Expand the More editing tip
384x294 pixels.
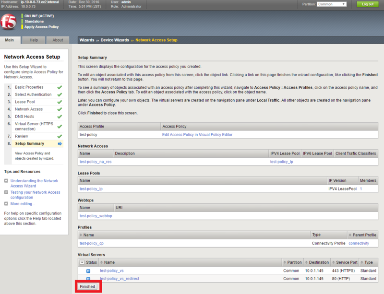(6, 203)
